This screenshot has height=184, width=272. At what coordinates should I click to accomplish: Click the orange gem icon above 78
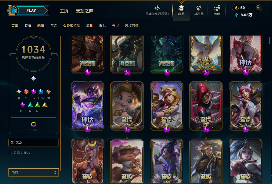pyautogui.click(x=48, y=91)
